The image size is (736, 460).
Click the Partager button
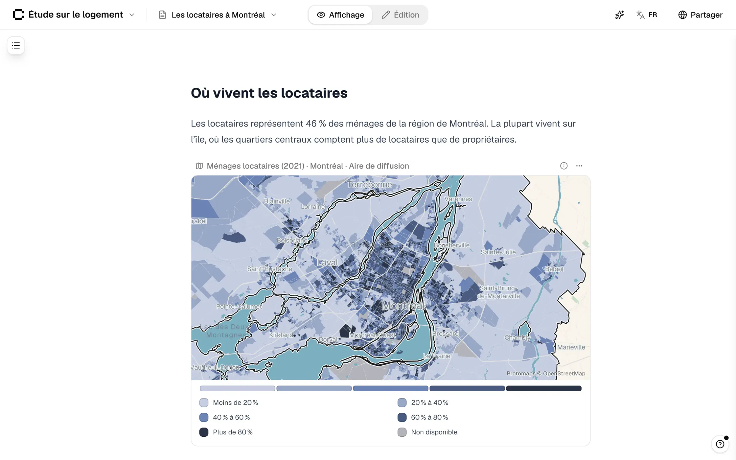(700, 15)
